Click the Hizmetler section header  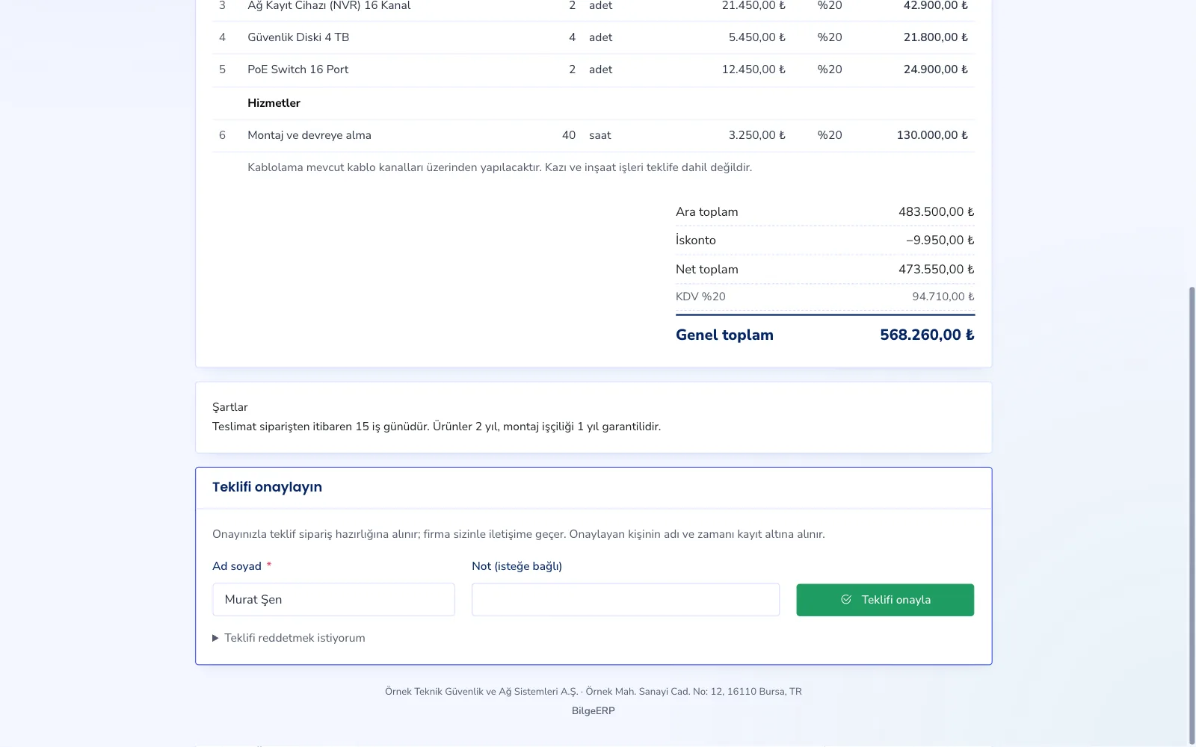[274, 103]
